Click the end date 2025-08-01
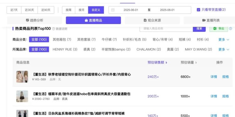This screenshot has height=117, width=235. tap(167, 10)
